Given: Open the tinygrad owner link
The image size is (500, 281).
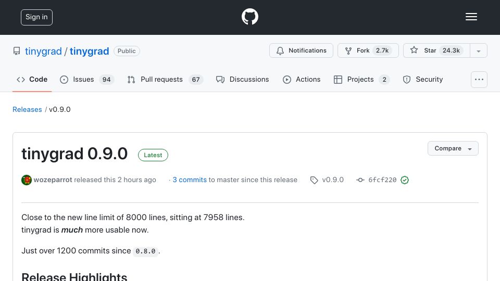Looking at the screenshot, I should [43, 51].
